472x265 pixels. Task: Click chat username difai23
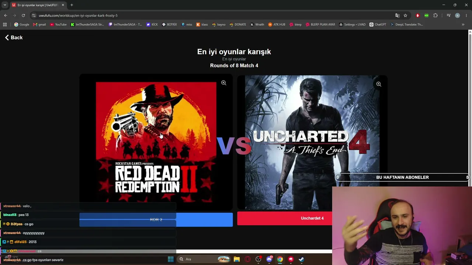tap(20, 242)
